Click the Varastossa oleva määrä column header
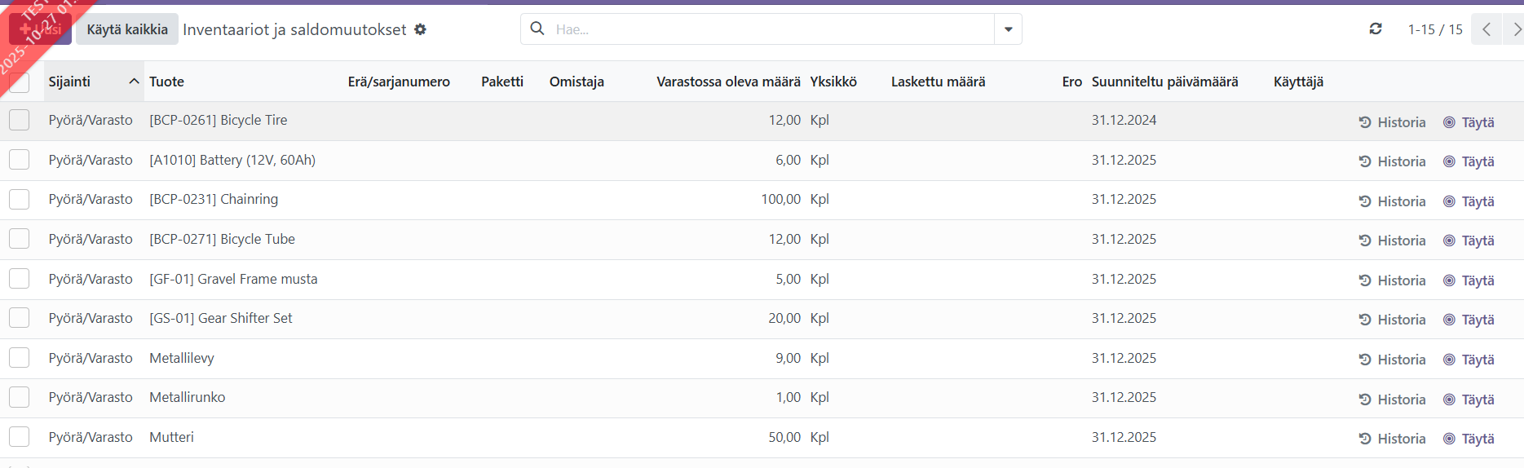 (728, 82)
